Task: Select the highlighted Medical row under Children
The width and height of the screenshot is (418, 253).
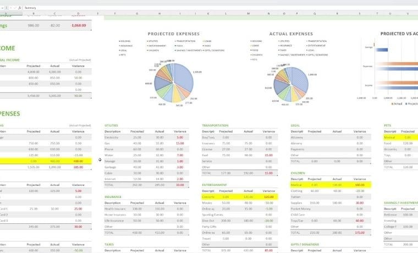Action: tap(331, 185)
